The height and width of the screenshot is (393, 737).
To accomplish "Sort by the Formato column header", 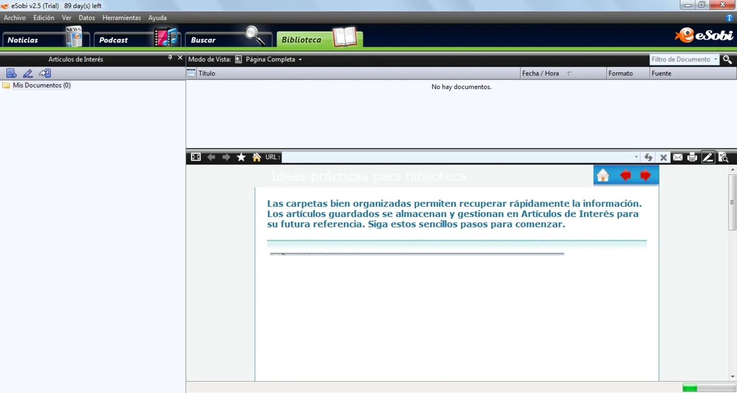I will coord(628,73).
